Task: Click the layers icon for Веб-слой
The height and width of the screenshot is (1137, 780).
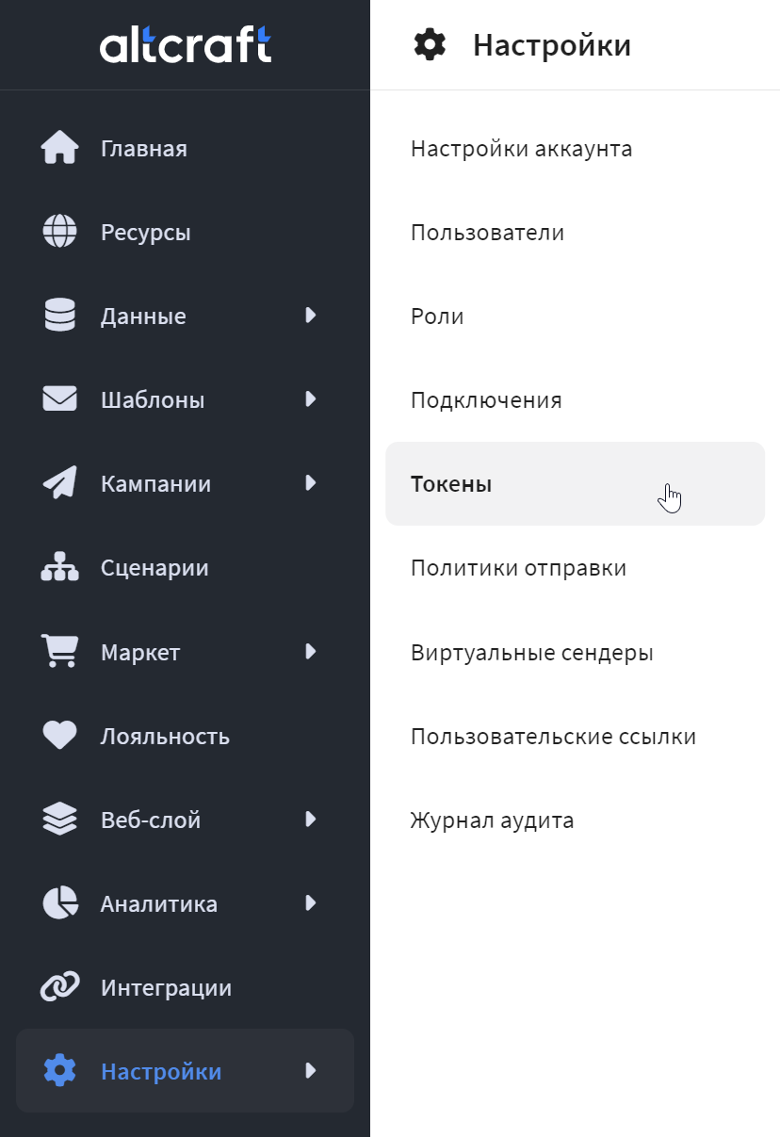Action: [x=59, y=820]
